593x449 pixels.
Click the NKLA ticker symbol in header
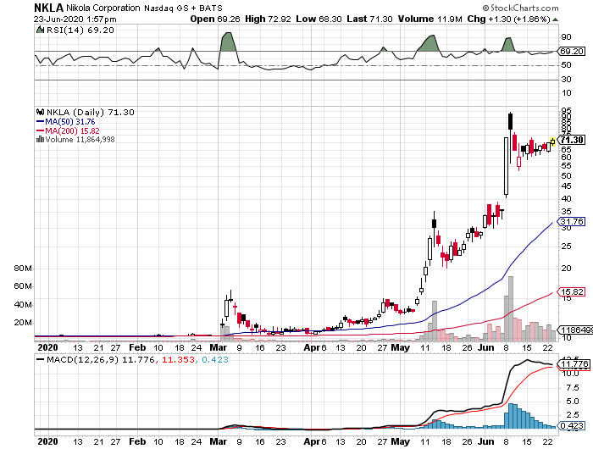49,8
